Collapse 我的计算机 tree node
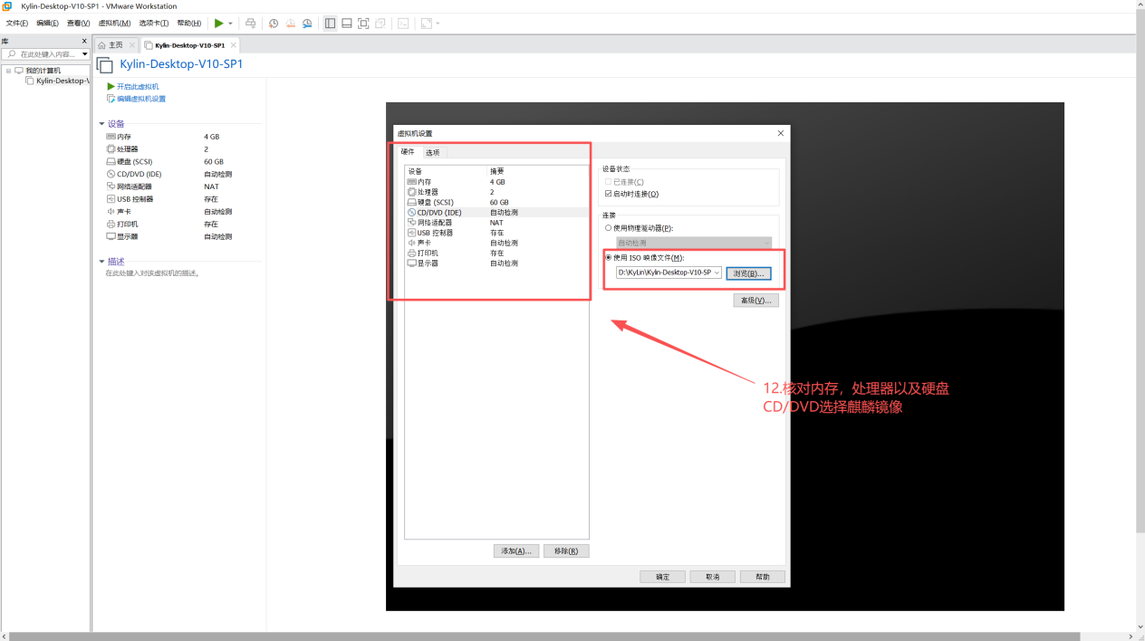The height and width of the screenshot is (641, 1145). [x=8, y=71]
